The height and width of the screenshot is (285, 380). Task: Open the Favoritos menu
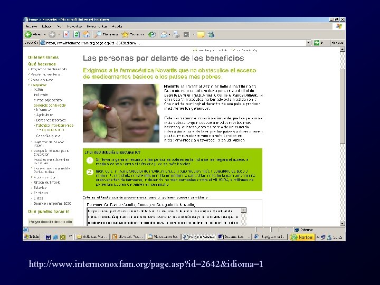74,26
